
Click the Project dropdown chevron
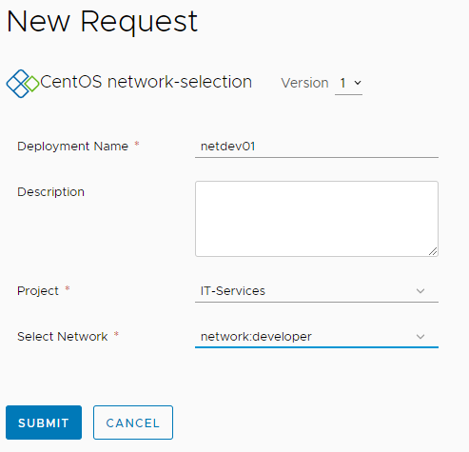[420, 291]
